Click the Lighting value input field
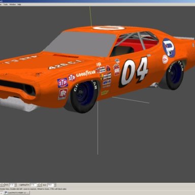195x195 pixels. (x=34, y=185)
